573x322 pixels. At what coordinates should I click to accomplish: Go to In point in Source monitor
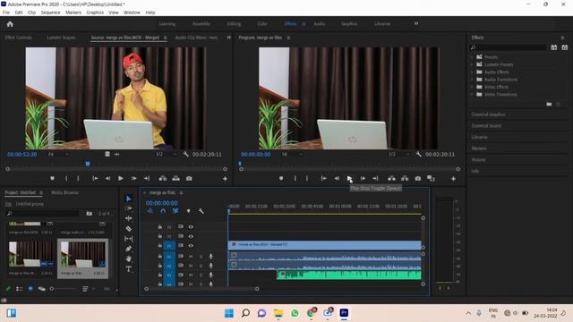pos(95,179)
